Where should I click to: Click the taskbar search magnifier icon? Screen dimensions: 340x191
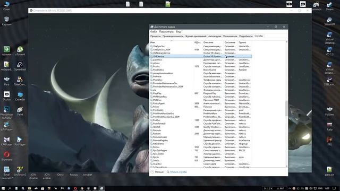(x=10, y=188)
